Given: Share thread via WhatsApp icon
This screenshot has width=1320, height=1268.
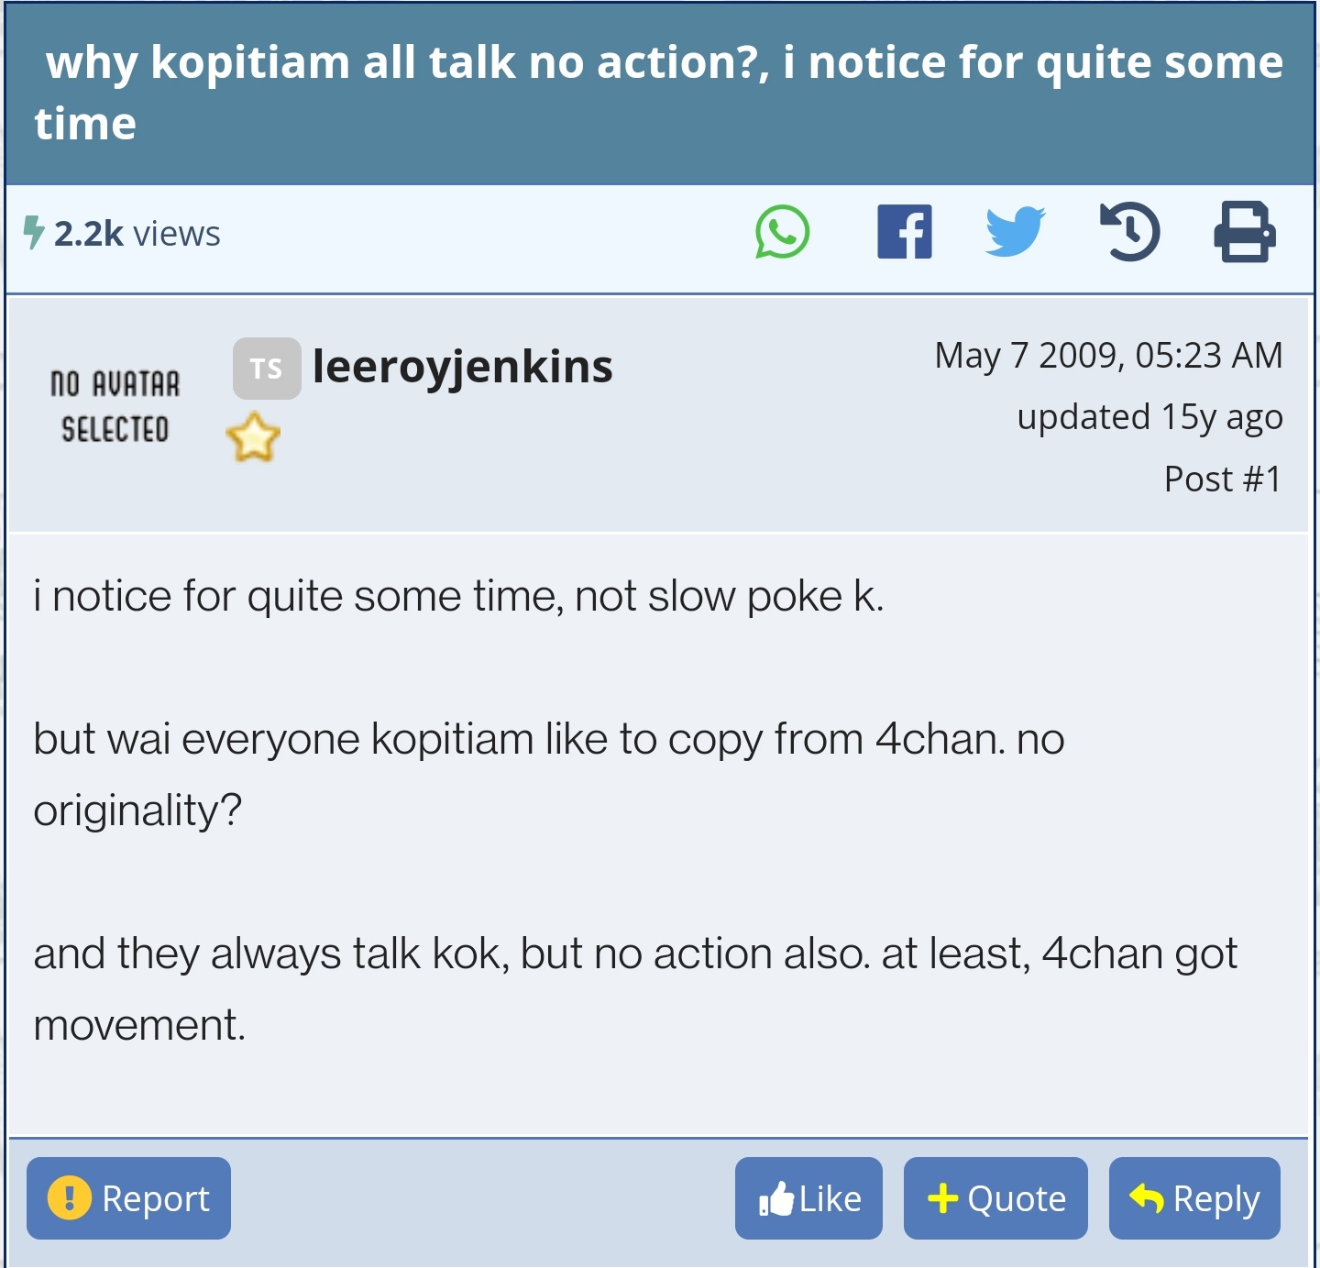Looking at the screenshot, I should 782,232.
